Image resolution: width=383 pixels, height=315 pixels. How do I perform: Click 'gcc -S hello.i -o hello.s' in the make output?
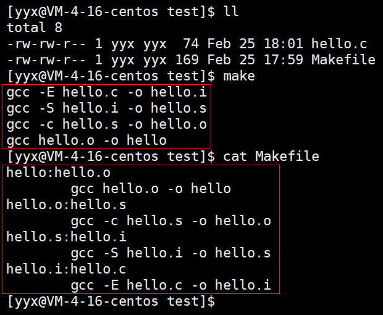click(107, 108)
